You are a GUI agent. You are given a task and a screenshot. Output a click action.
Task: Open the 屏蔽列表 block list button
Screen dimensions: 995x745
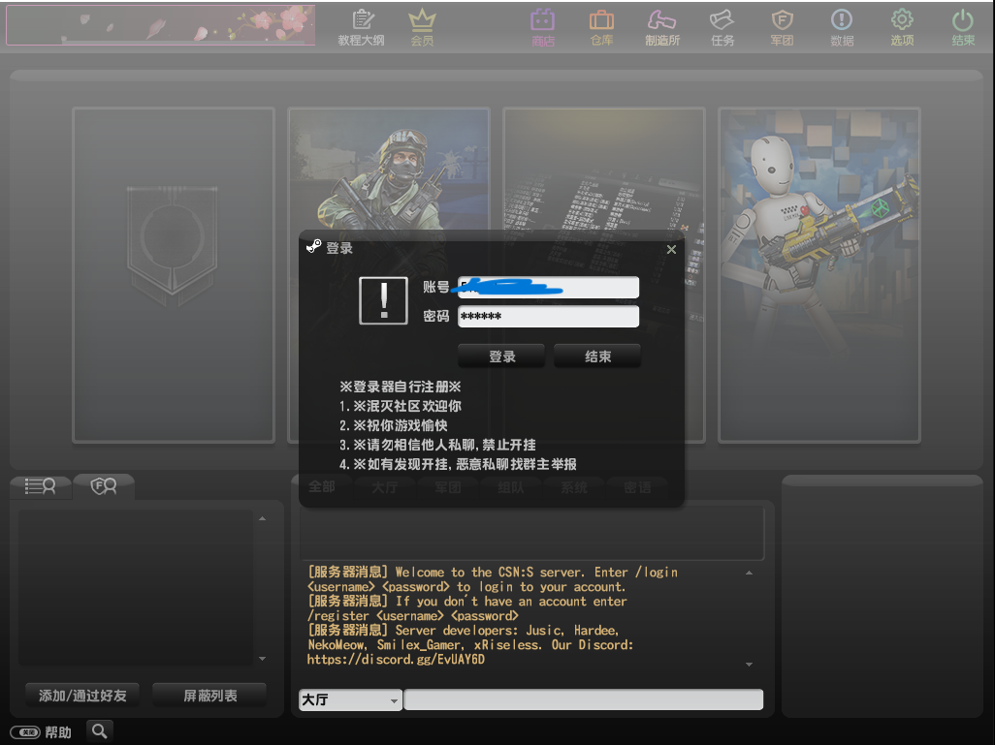point(209,696)
